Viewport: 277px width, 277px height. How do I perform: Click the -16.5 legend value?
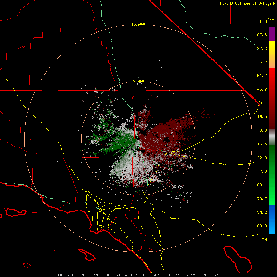click(261, 144)
